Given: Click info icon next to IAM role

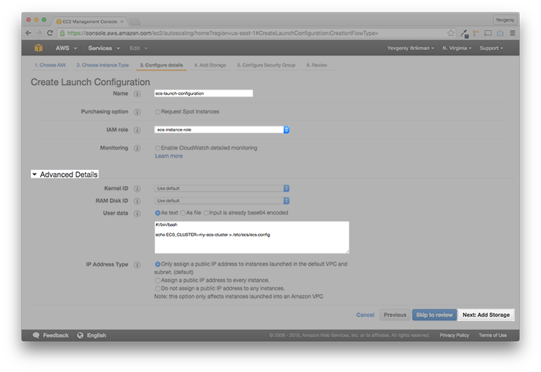Looking at the screenshot, I should [x=137, y=130].
